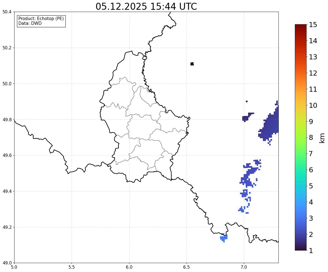Viewport: 328px width, 272px height.
Task: Click the colorbar tick label 3
Action: tap(311, 218)
